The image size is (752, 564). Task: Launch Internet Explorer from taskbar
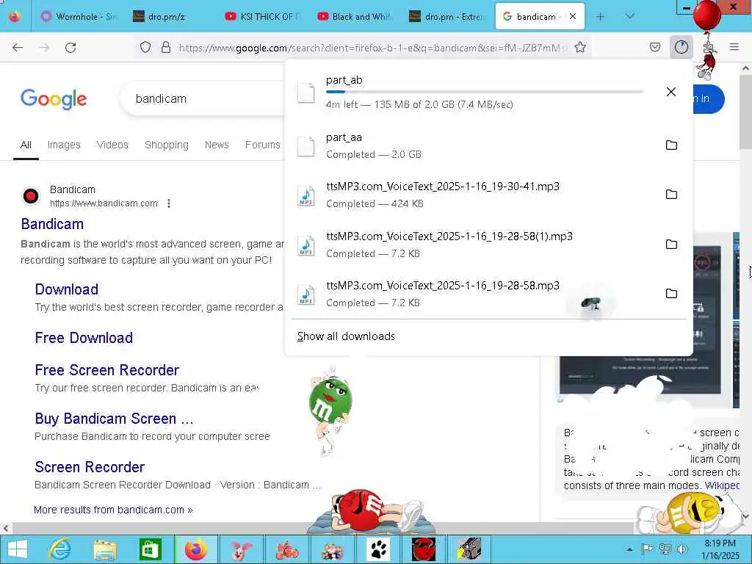click(60, 549)
